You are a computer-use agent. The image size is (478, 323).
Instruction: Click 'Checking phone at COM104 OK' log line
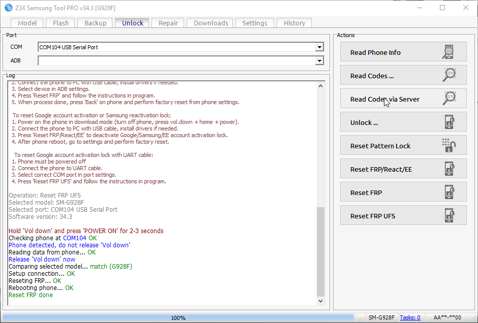[52, 238]
